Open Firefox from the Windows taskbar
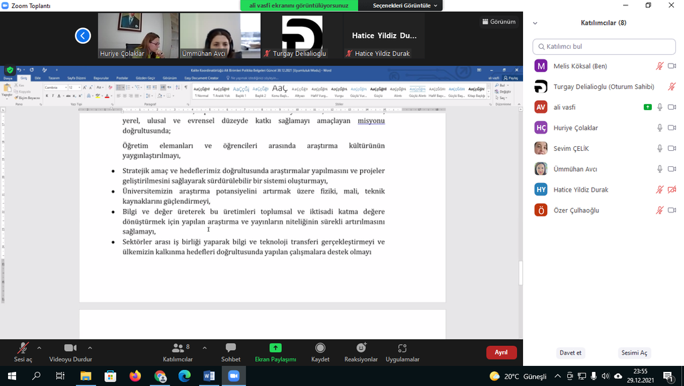This screenshot has width=684, height=386. point(136,376)
